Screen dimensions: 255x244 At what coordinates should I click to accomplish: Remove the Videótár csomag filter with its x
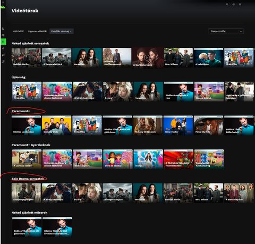71,31
